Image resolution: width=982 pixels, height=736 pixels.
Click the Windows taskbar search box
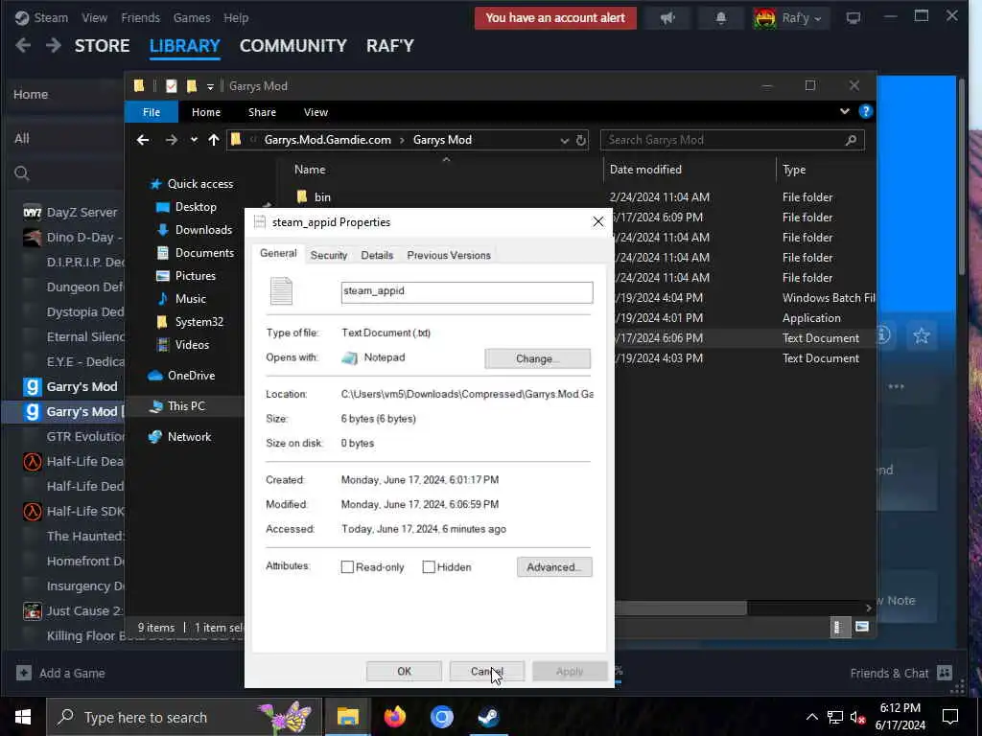click(x=184, y=717)
